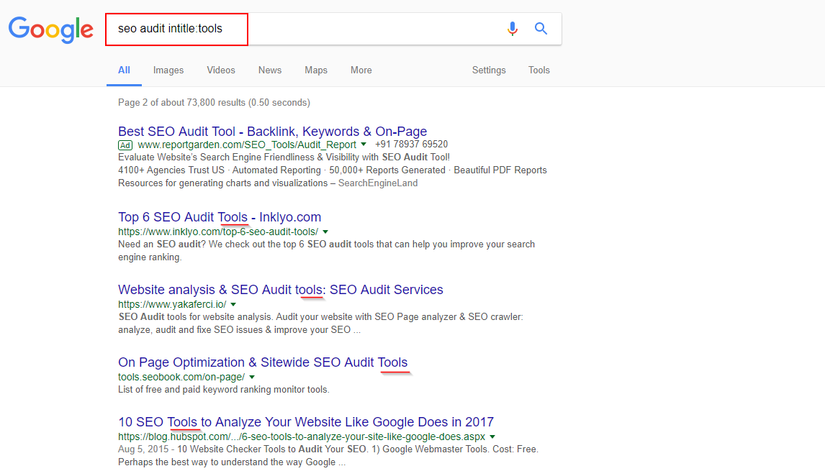Switch to the Videos tab
The height and width of the screenshot is (471, 825).
[x=221, y=70]
